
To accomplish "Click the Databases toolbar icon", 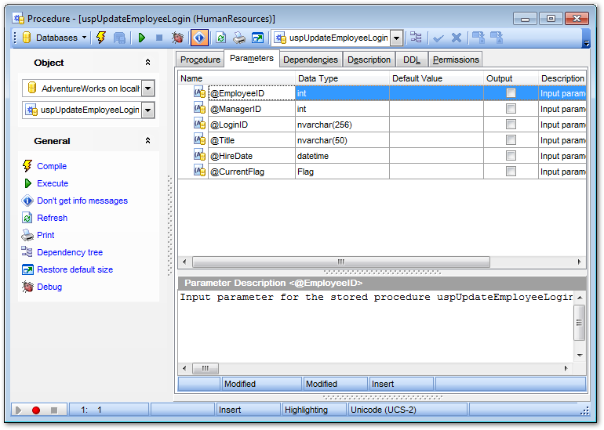I will [x=27, y=38].
